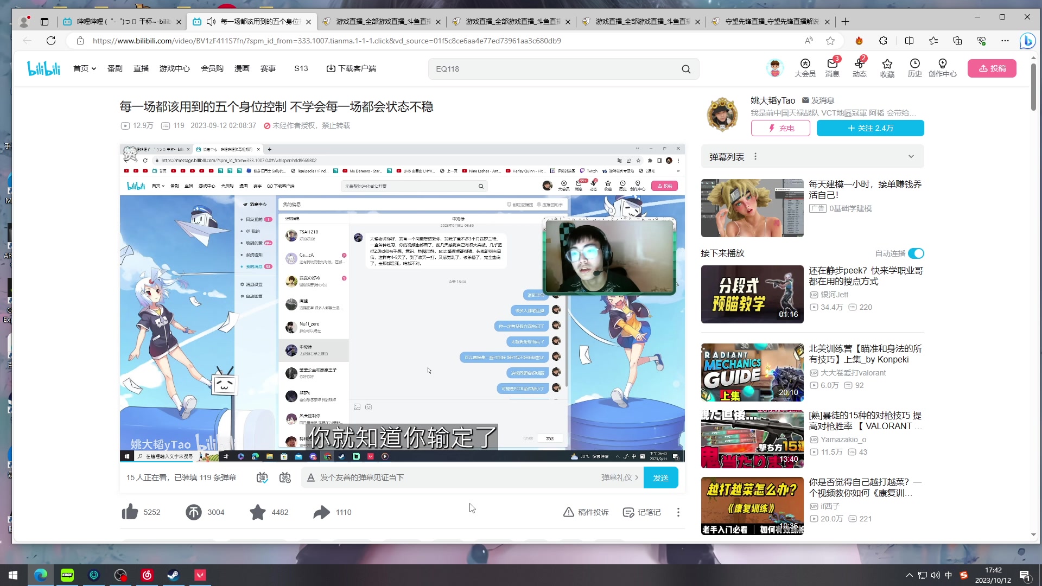
Task: Open 姚大韬yTao uploader avatar
Action: 722,115
